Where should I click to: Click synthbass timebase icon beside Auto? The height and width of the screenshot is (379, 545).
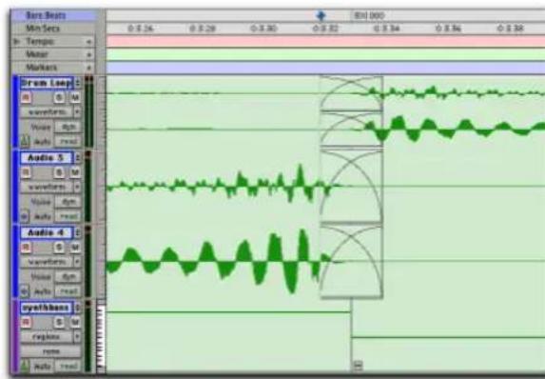tap(25, 366)
